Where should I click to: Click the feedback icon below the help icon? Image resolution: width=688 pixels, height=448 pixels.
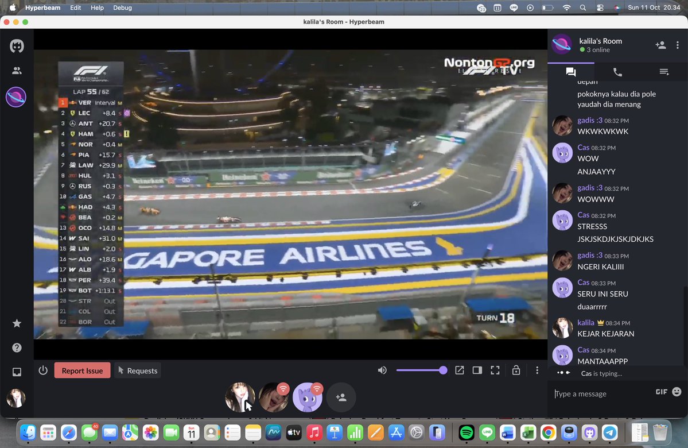coord(17,372)
